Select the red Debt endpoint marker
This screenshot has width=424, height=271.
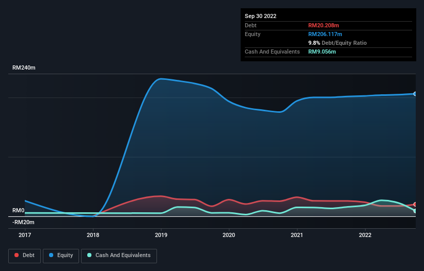coord(415,205)
